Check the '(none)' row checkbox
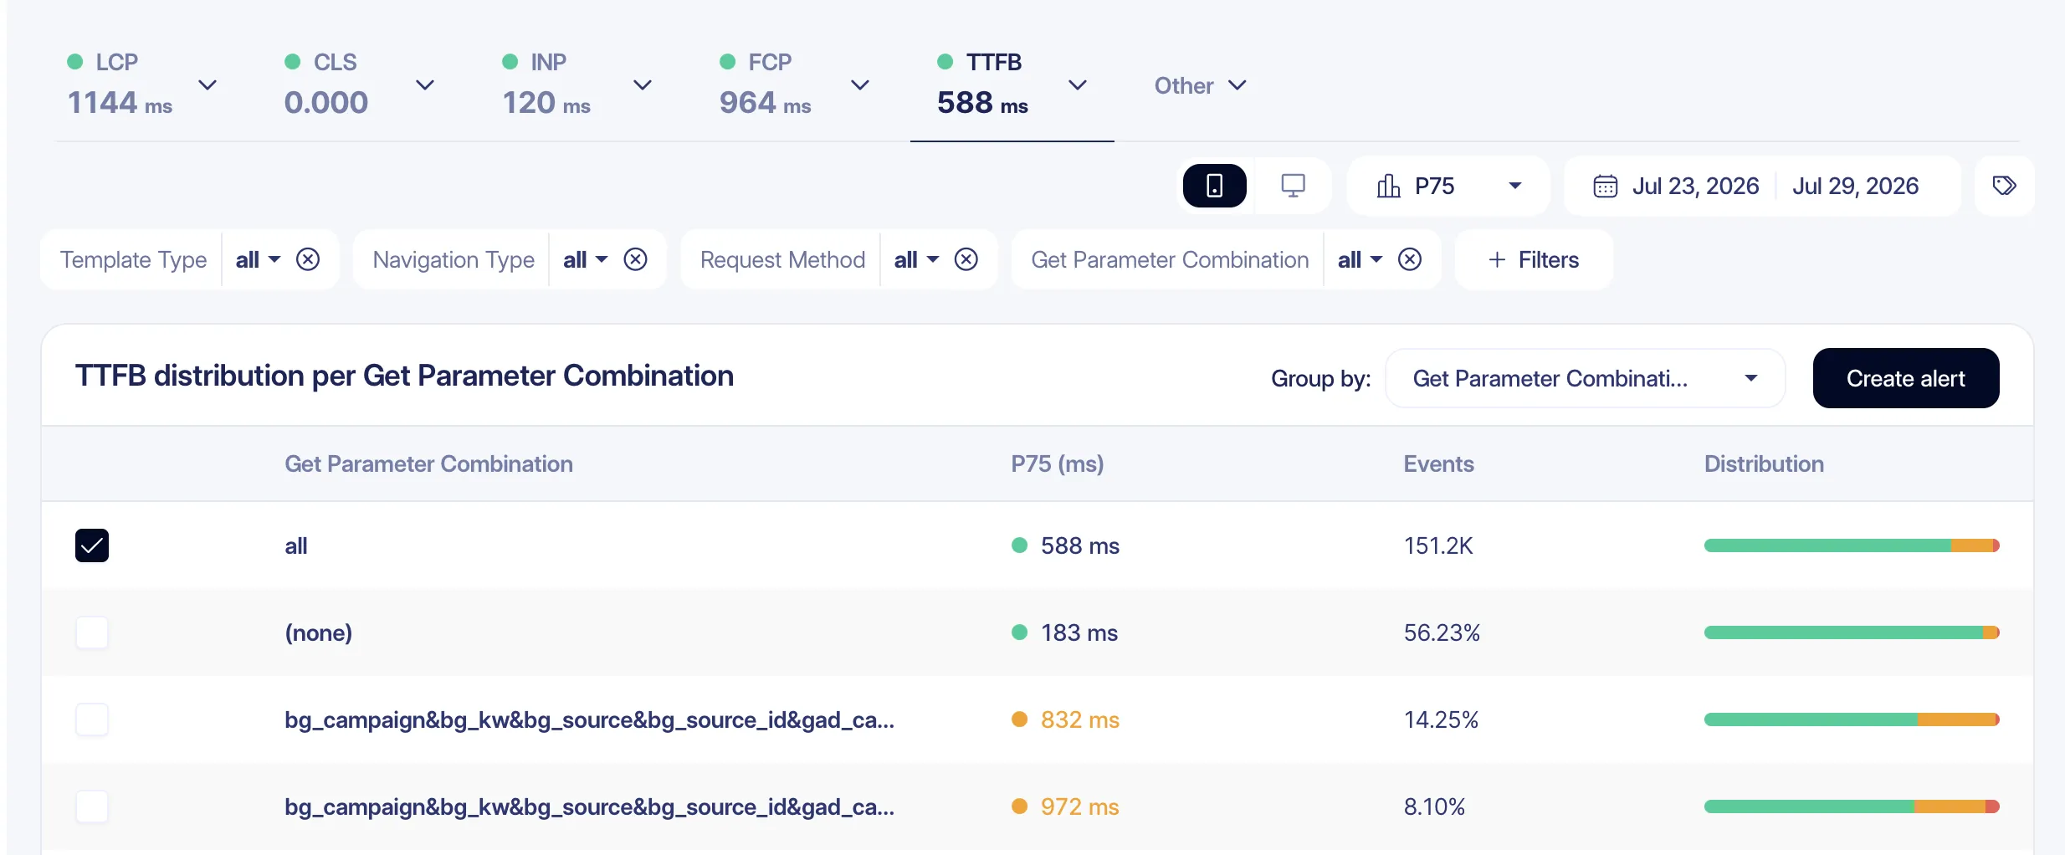This screenshot has width=2065, height=855. (92, 632)
